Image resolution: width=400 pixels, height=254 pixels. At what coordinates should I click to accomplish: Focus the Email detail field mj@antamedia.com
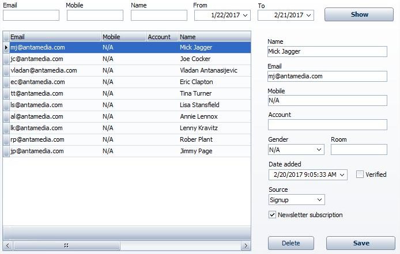(x=327, y=76)
